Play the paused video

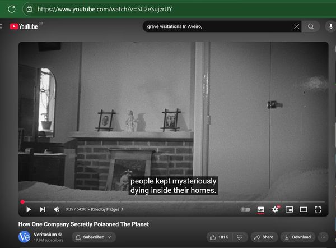(x=29, y=209)
